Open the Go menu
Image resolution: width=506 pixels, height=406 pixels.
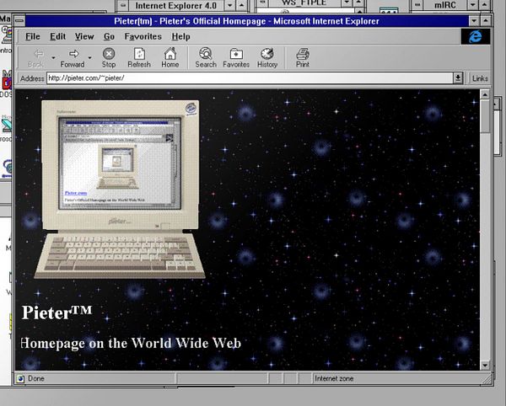tap(109, 37)
